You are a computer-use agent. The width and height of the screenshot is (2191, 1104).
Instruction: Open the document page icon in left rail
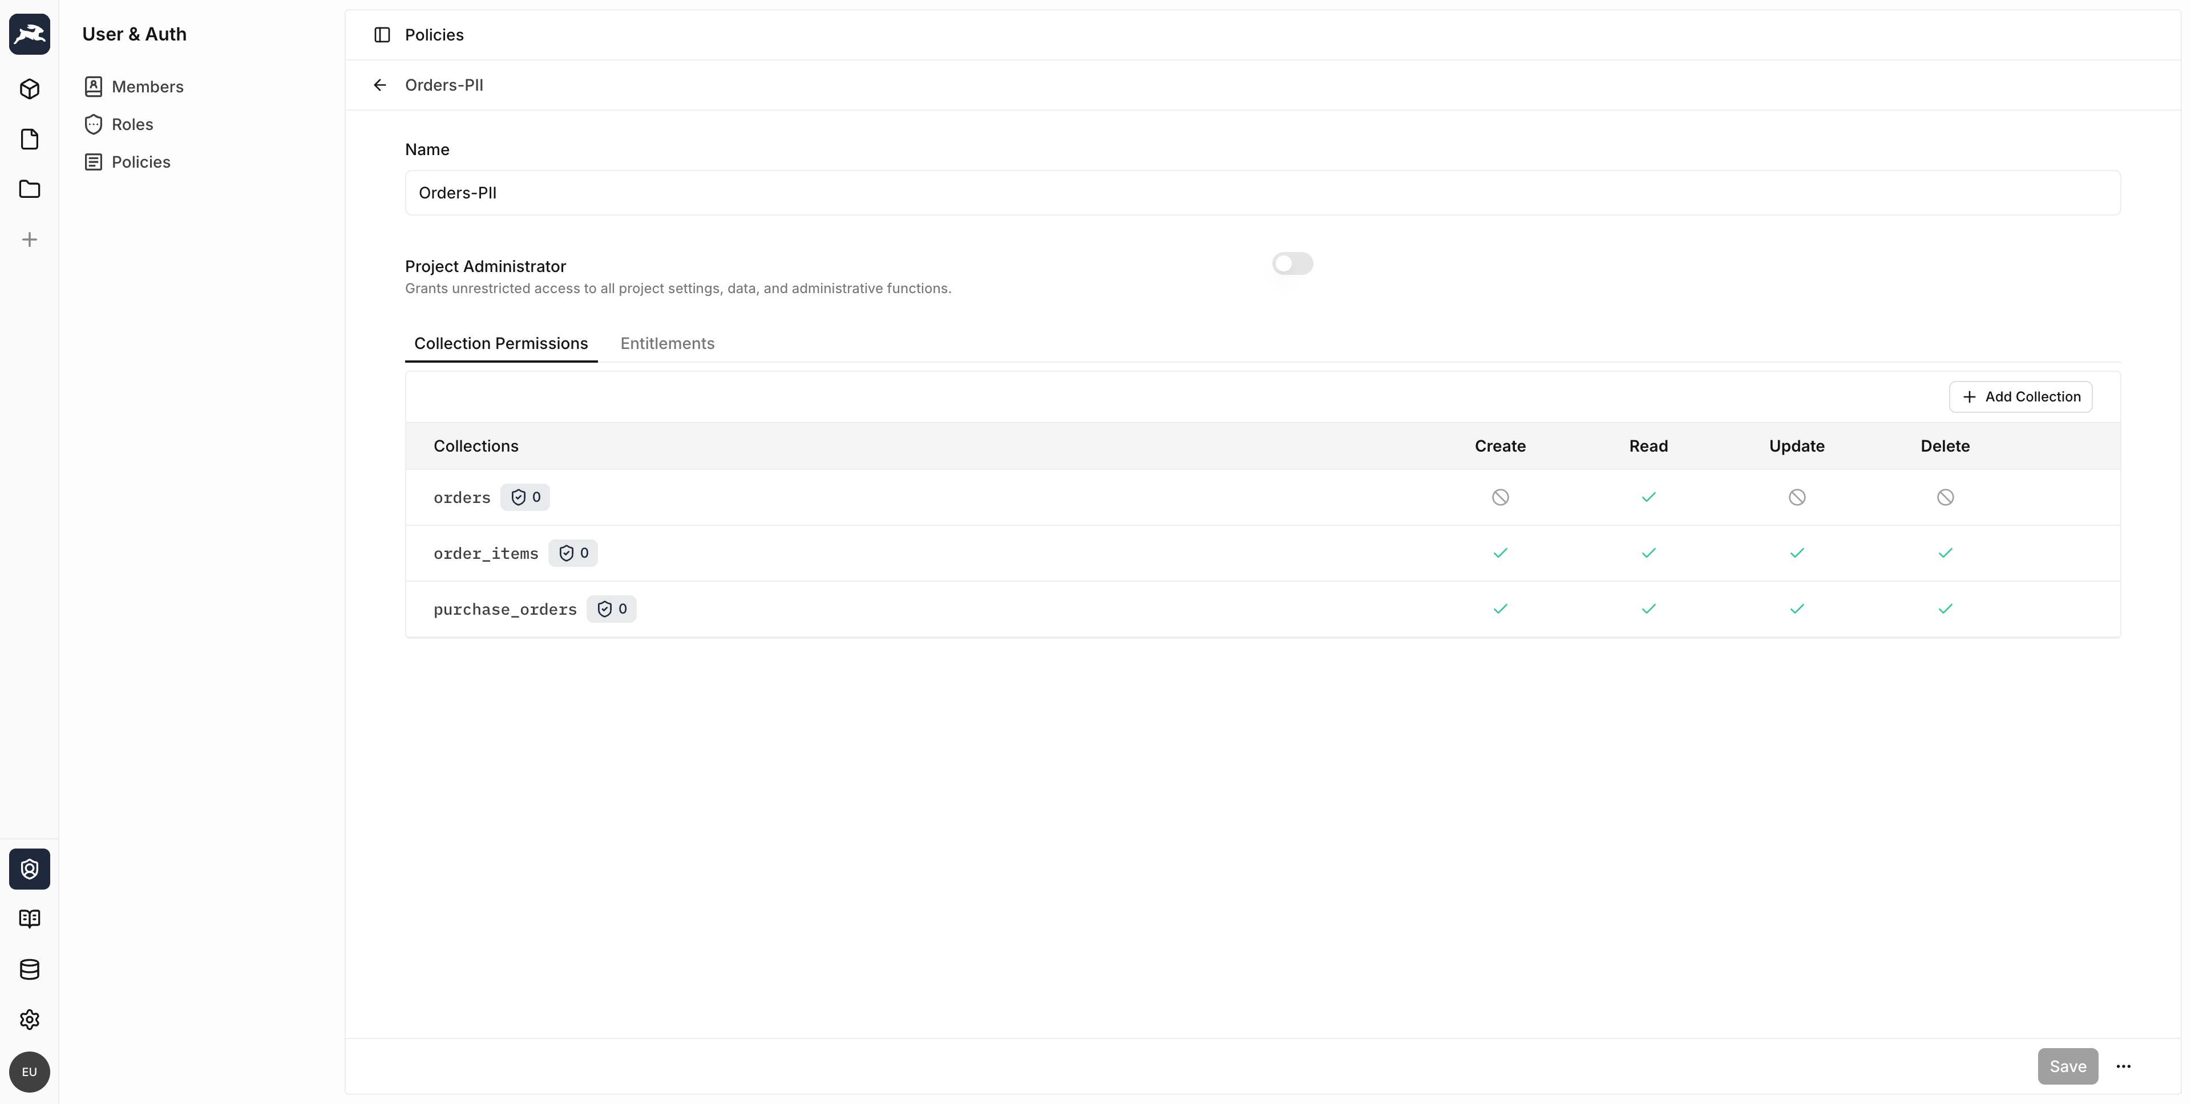pyautogui.click(x=30, y=139)
